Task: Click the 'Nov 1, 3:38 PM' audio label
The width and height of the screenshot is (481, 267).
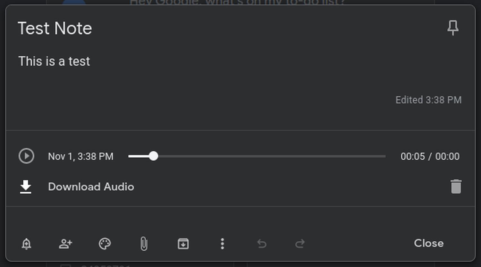Action: [80, 156]
